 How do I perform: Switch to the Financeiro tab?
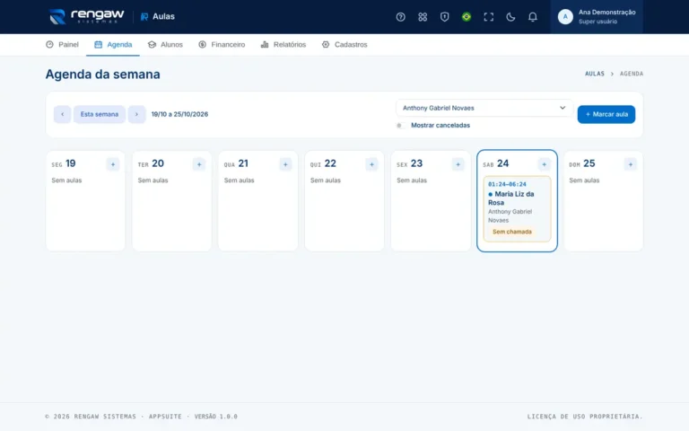222,44
